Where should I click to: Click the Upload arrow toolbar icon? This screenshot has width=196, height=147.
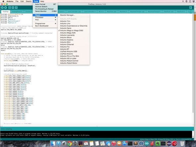6,8
